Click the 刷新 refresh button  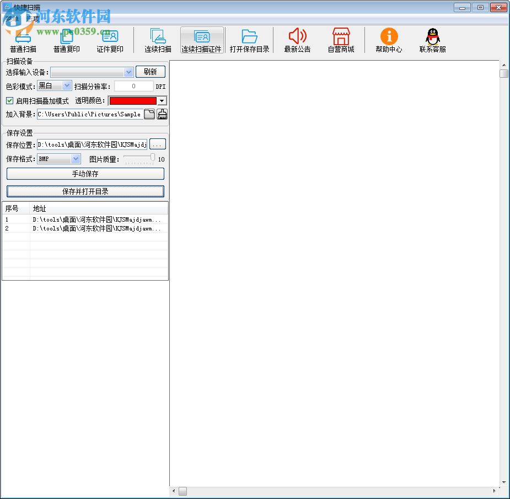tap(151, 72)
